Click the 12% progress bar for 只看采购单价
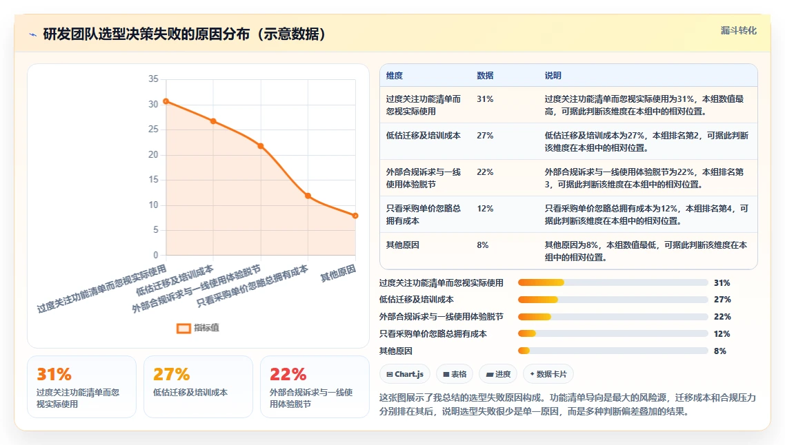This screenshot has width=785, height=445. (613, 334)
